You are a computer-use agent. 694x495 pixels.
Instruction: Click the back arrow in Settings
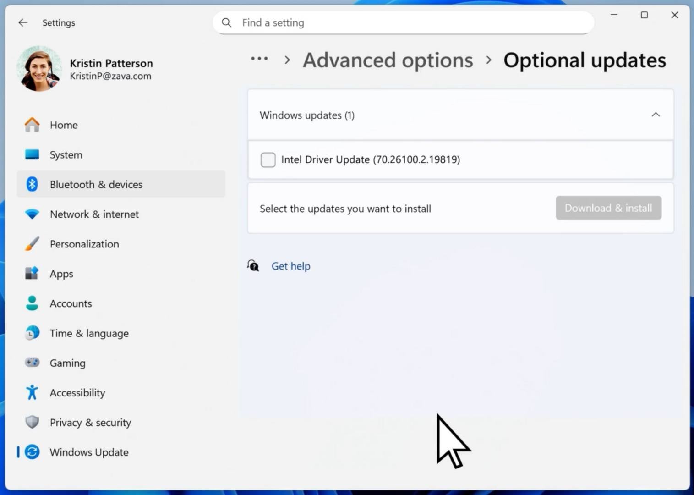click(x=23, y=22)
